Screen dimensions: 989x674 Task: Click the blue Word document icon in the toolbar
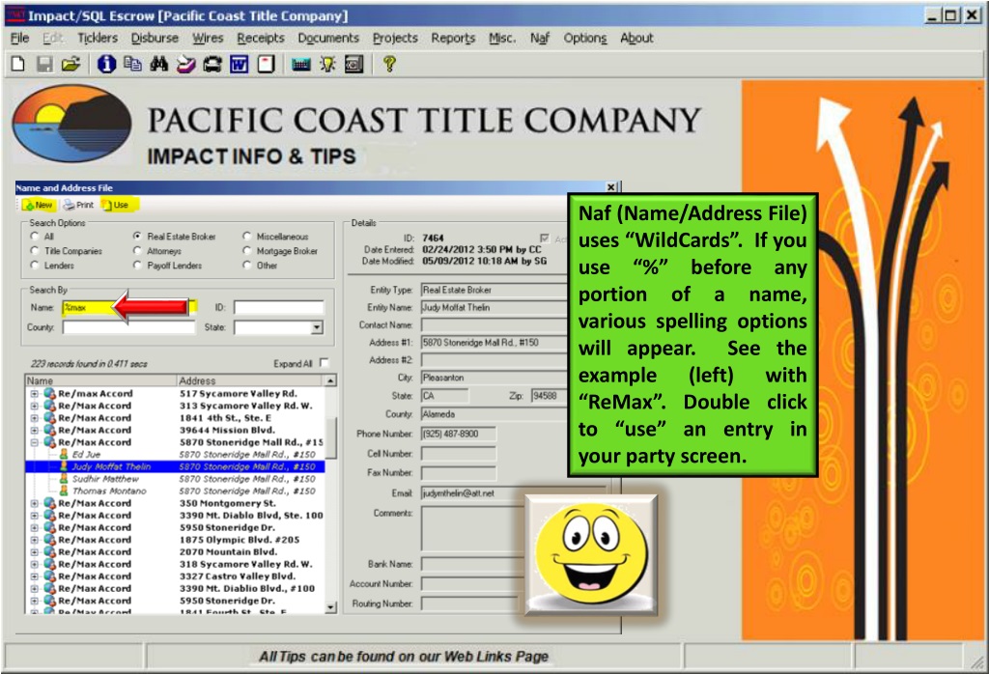pos(240,64)
